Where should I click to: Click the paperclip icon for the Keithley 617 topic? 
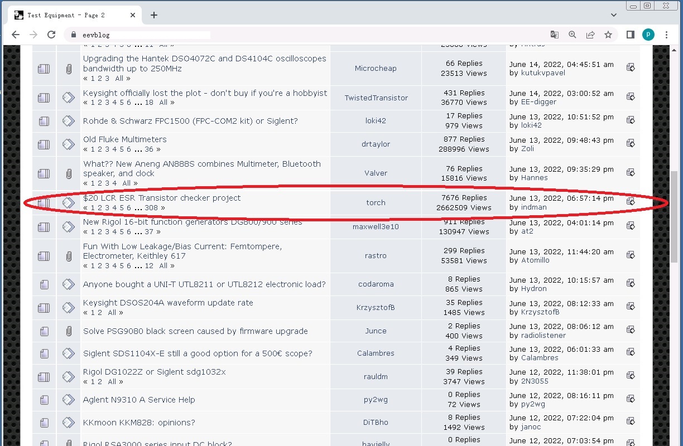[x=69, y=256]
